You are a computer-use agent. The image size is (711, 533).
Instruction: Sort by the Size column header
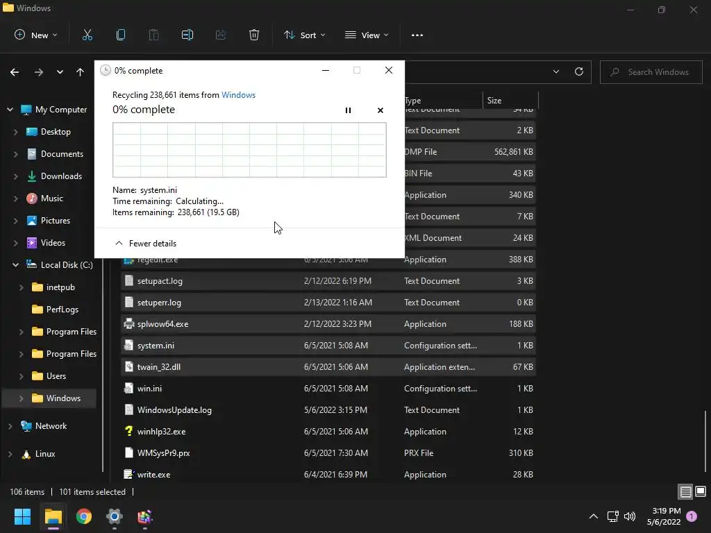click(510, 100)
